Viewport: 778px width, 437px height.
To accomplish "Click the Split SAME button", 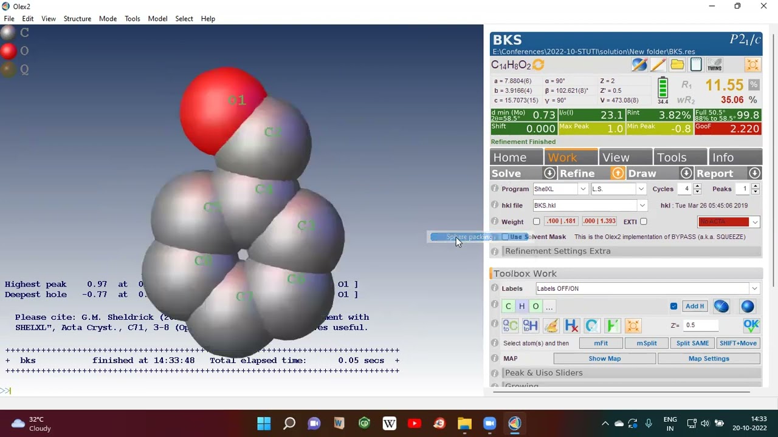I will tap(692, 343).
